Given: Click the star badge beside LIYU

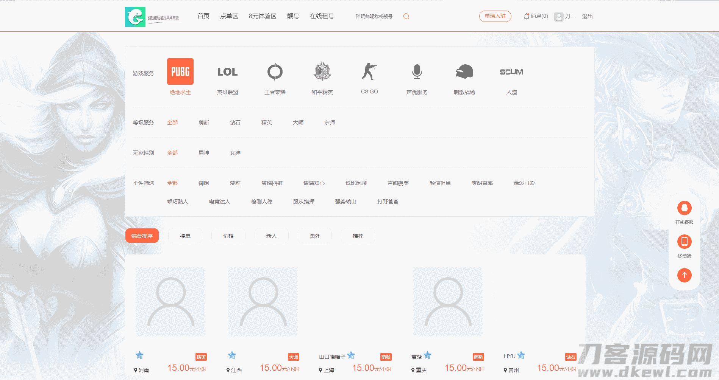Looking at the screenshot, I should pos(521,355).
